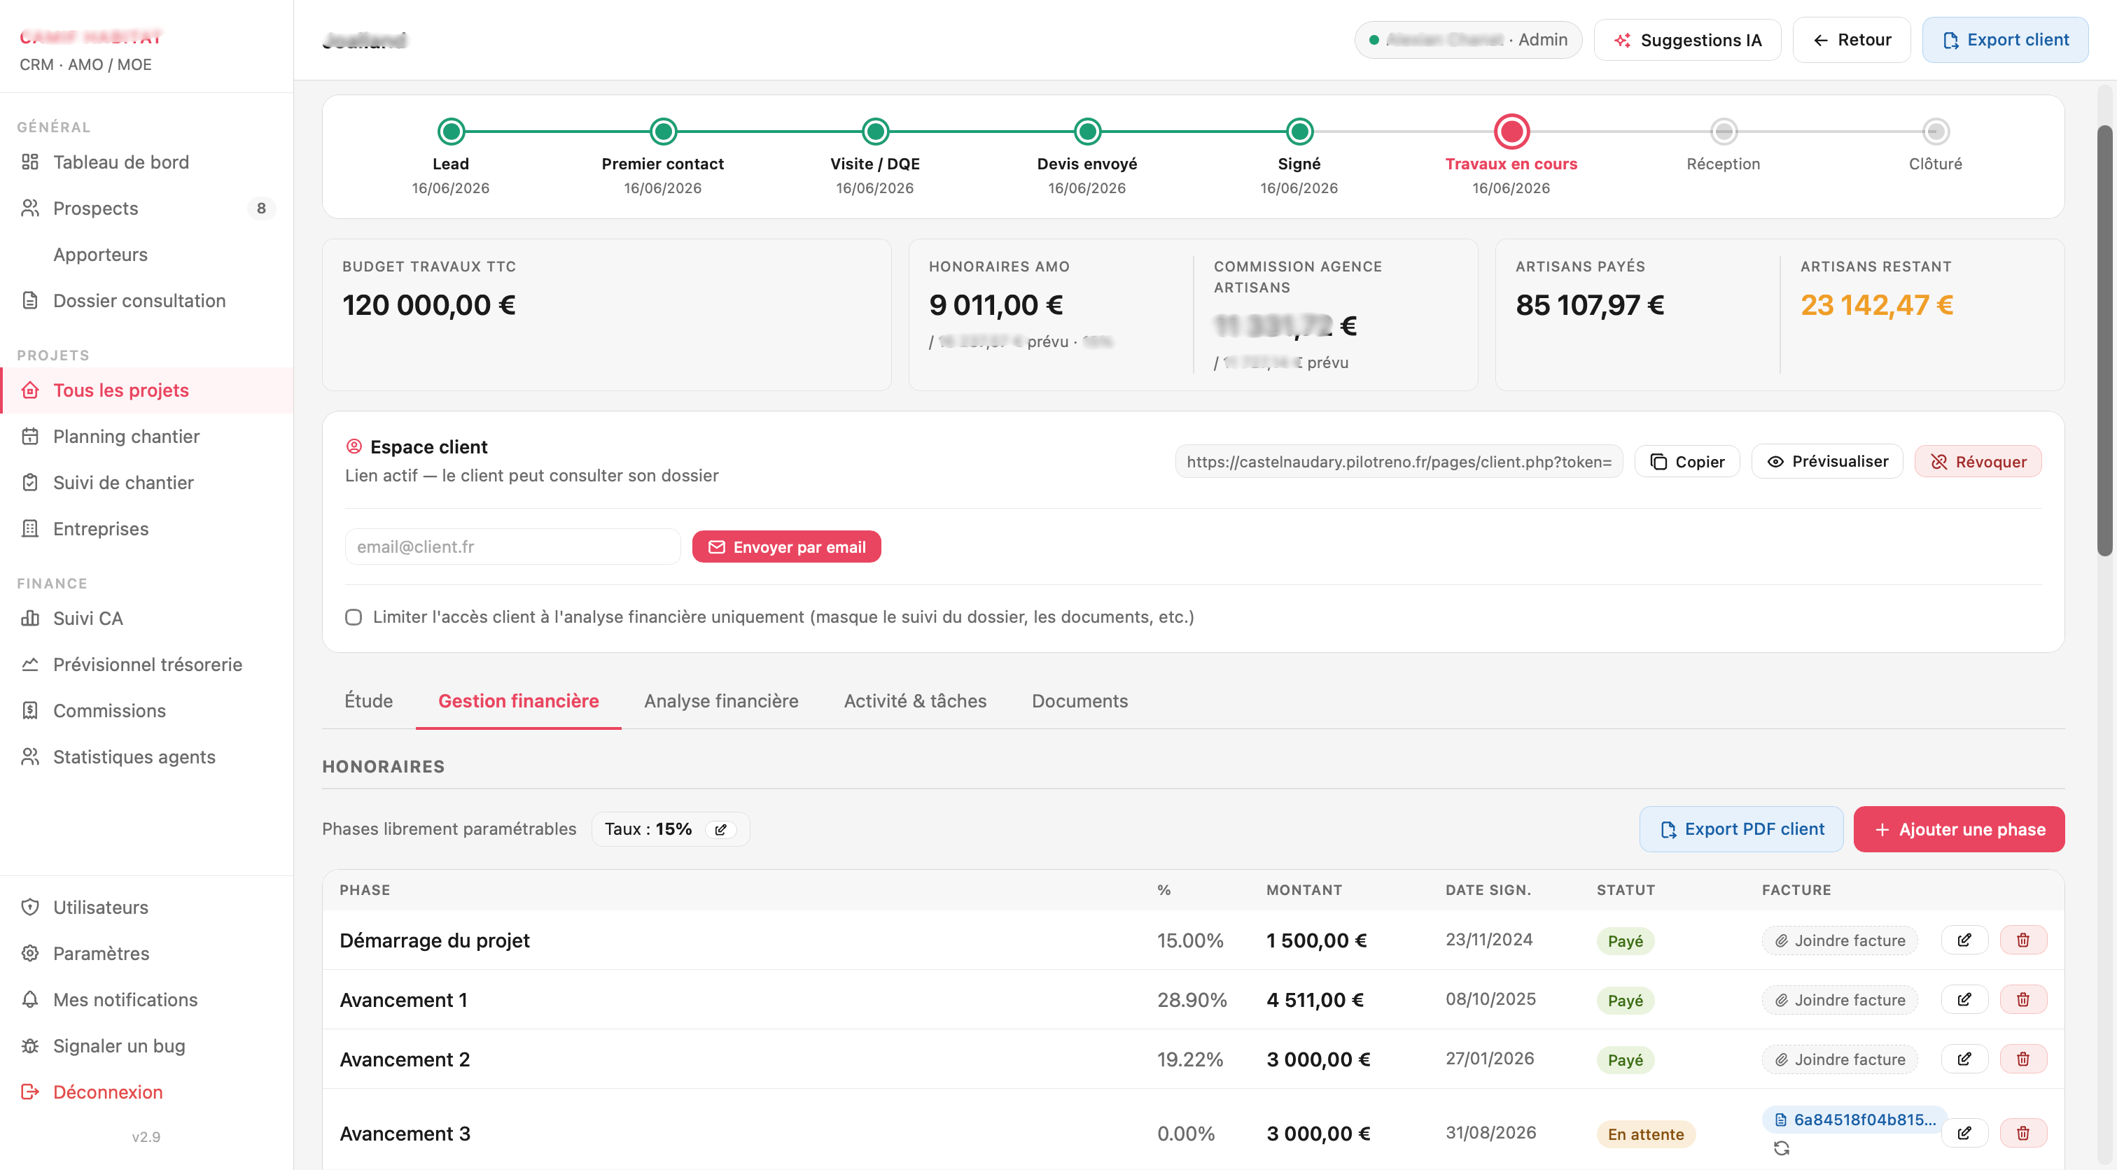Join an invoice to Avancement 1
Image resolution: width=2117 pixels, height=1170 pixels.
tap(1839, 1000)
